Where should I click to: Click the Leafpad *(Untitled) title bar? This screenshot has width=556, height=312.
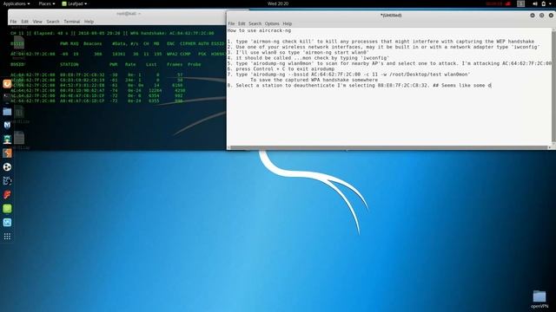[x=391, y=16]
